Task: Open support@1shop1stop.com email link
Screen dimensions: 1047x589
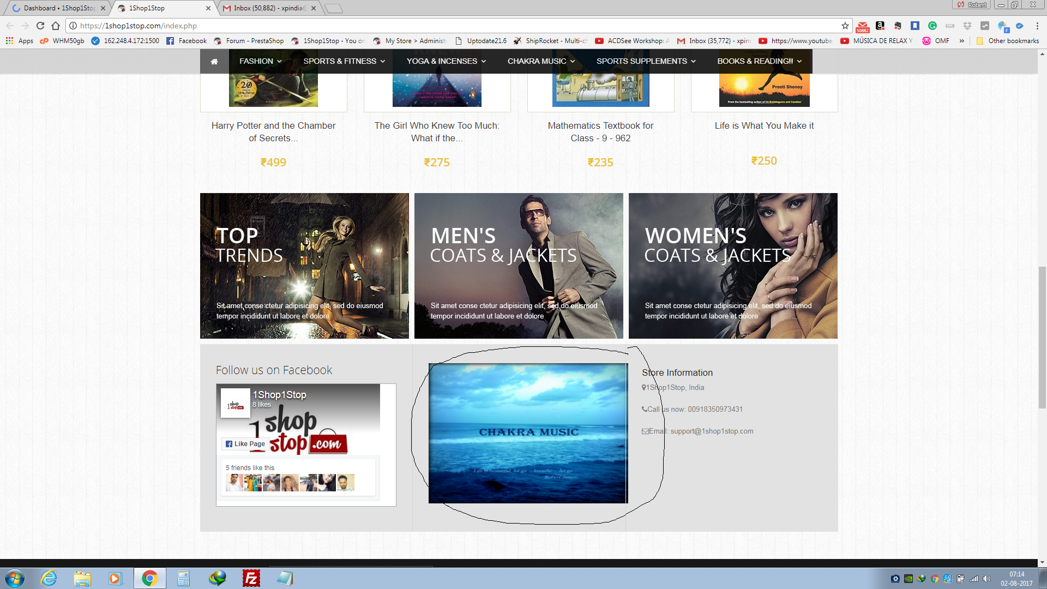Action: 712,431
